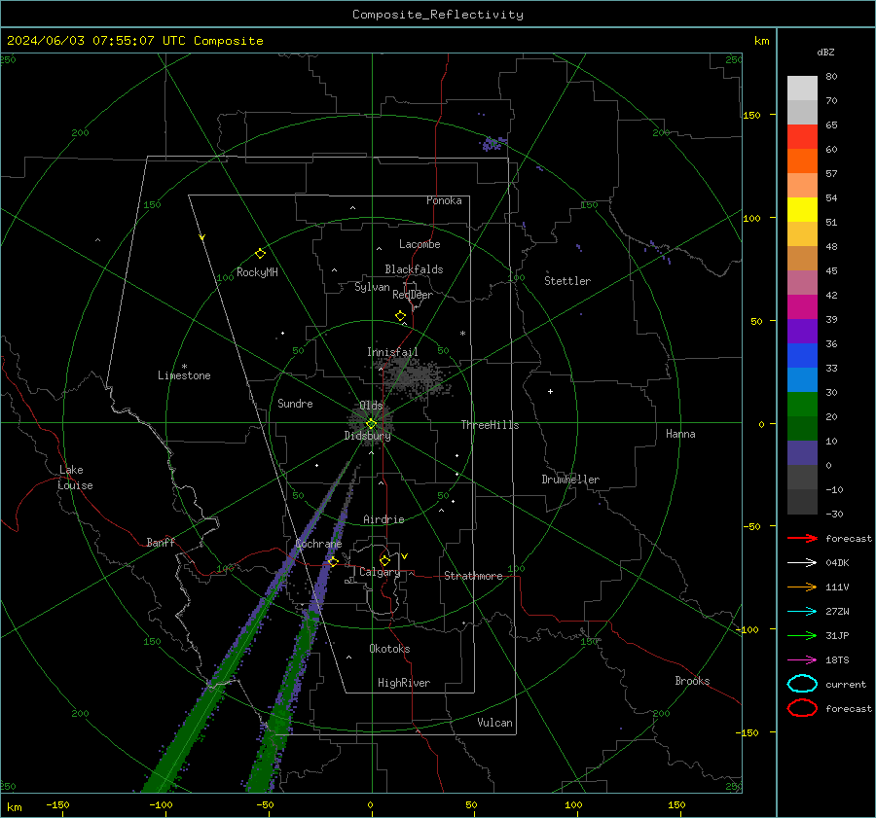Click the bright yellow dBZ swatch
The width and height of the screenshot is (876, 818).
tap(802, 209)
